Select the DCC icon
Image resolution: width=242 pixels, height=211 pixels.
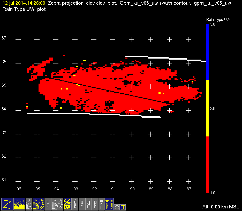point(82,204)
